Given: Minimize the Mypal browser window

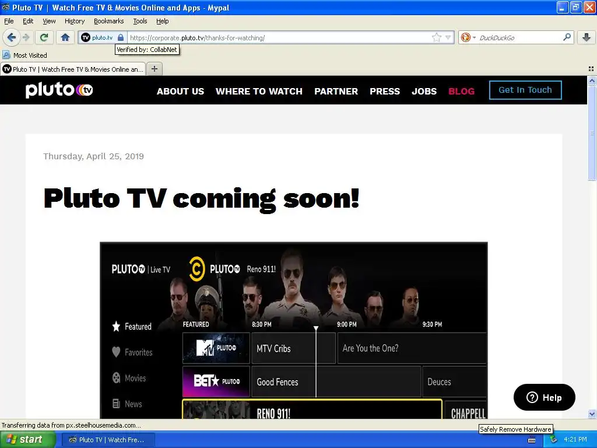Looking at the screenshot, I should point(563,7).
